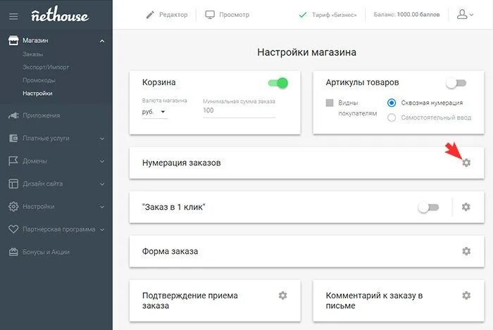Viewport: 493px width, 330px height.
Task: Open the user account dropdown arrow
Action: click(471, 15)
